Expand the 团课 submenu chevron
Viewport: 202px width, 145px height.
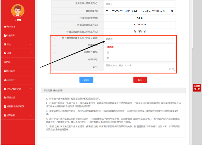(x=31, y=53)
